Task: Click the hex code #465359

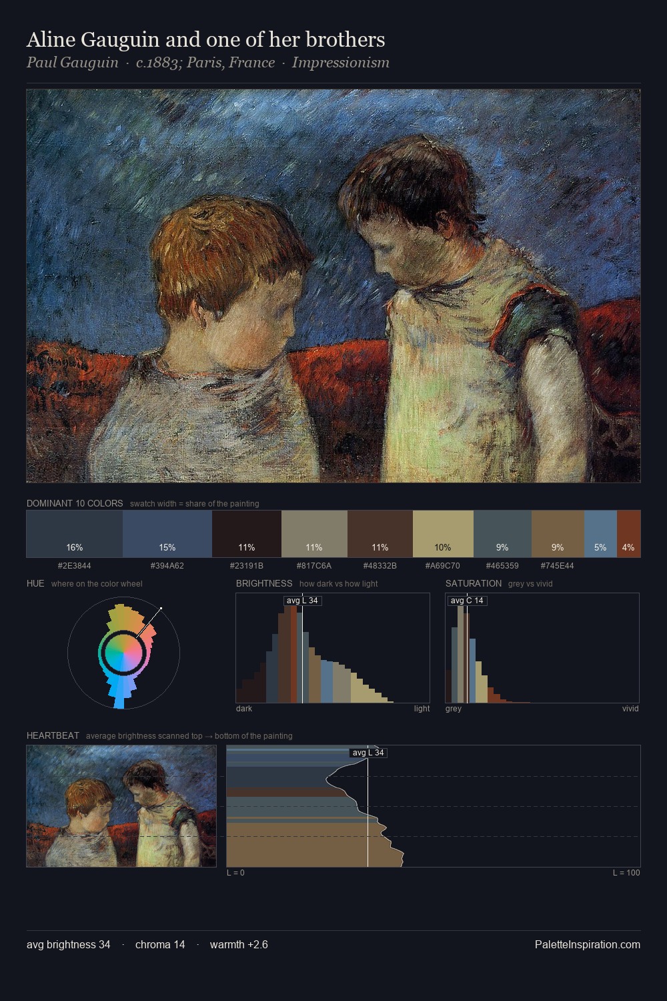Action: (x=502, y=566)
